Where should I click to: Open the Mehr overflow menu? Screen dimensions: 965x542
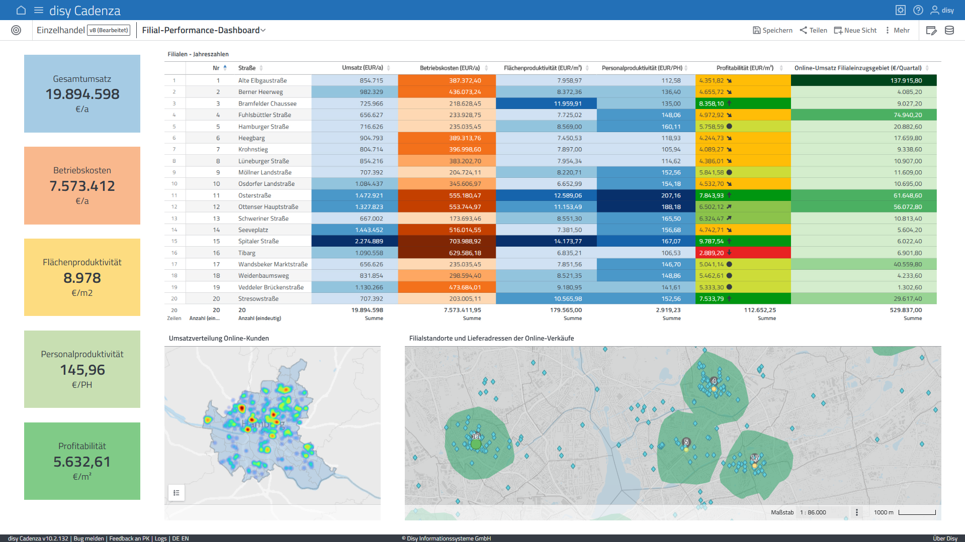(x=897, y=30)
